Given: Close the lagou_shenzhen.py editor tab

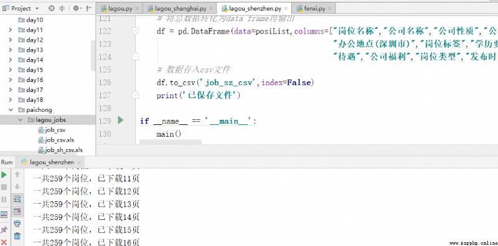Looking at the screenshot, I should [x=286, y=9].
